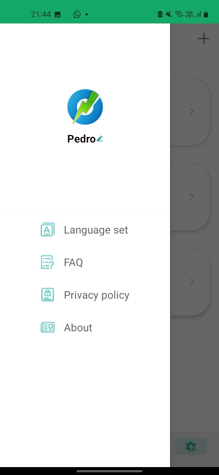Tap the dimmed area to close drawer
Screen dimensions: 219x475
click(x=195, y=365)
